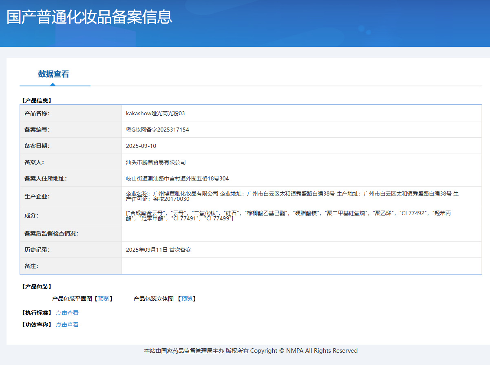The height and width of the screenshot is (365, 490).
Task: Click 点击查看 next to 功效宣称
Action: pyautogui.click(x=67, y=325)
